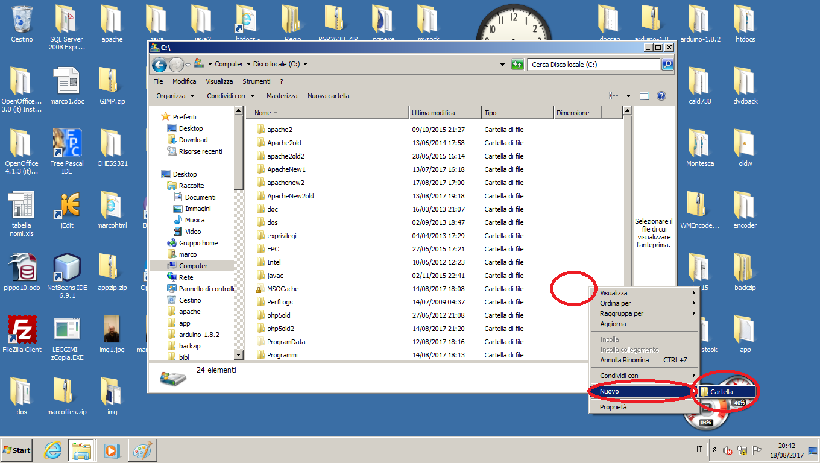This screenshot has height=463, width=820.
Task: Select Cartella in the Nuovo submenu
Action: click(x=722, y=392)
